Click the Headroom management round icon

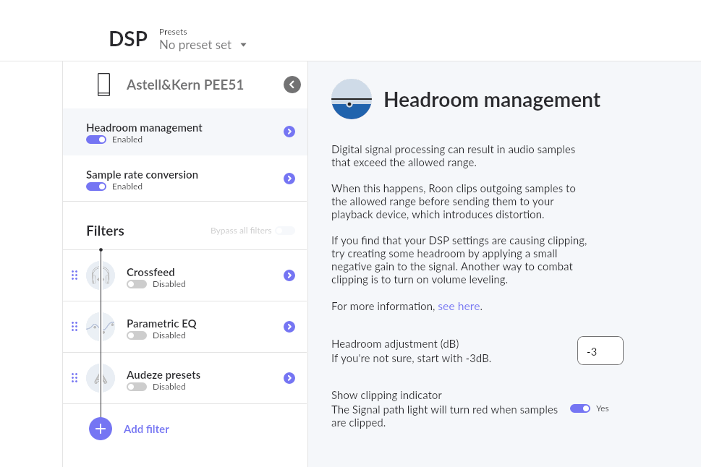click(352, 99)
